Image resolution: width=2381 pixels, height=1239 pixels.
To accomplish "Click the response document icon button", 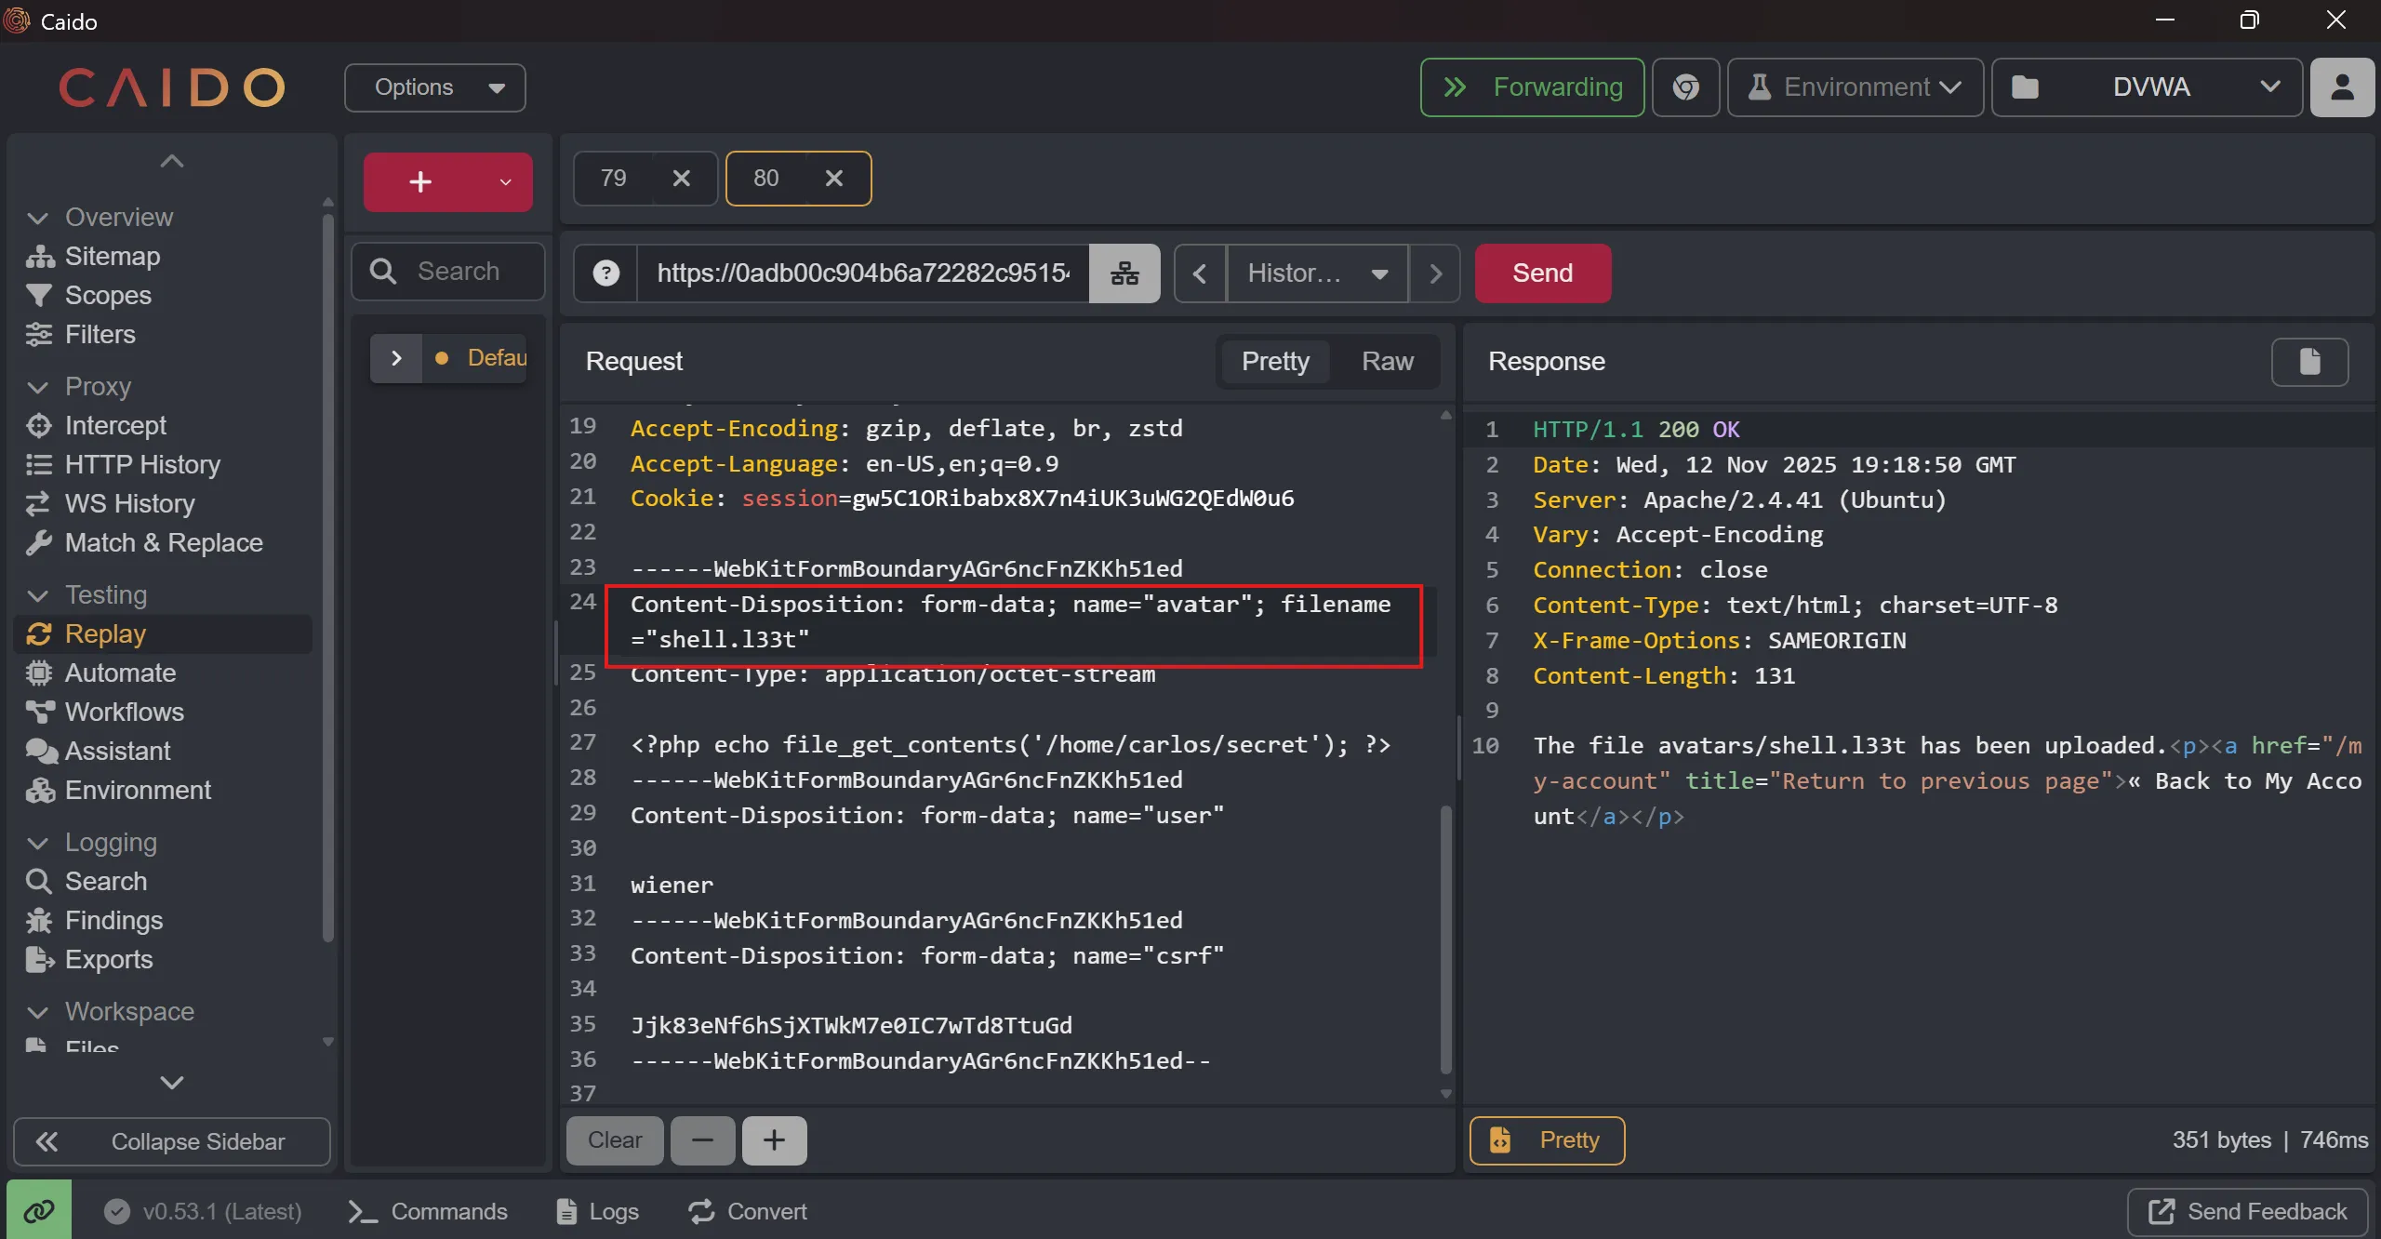I will [2309, 361].
